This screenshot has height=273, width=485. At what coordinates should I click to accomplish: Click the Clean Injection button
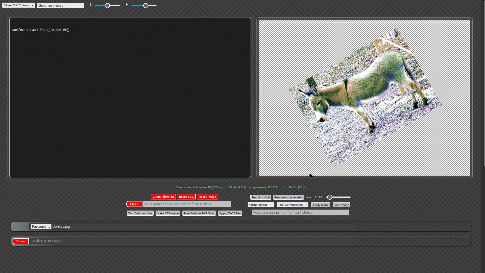pos(163,197)
